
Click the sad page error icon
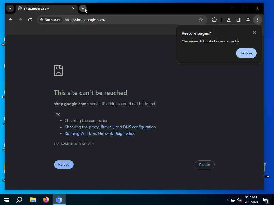(58, 70)
